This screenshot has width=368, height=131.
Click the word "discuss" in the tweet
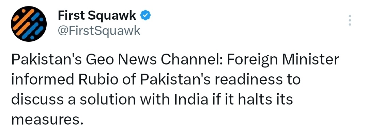pyautogui.click(x=37, y=99)
